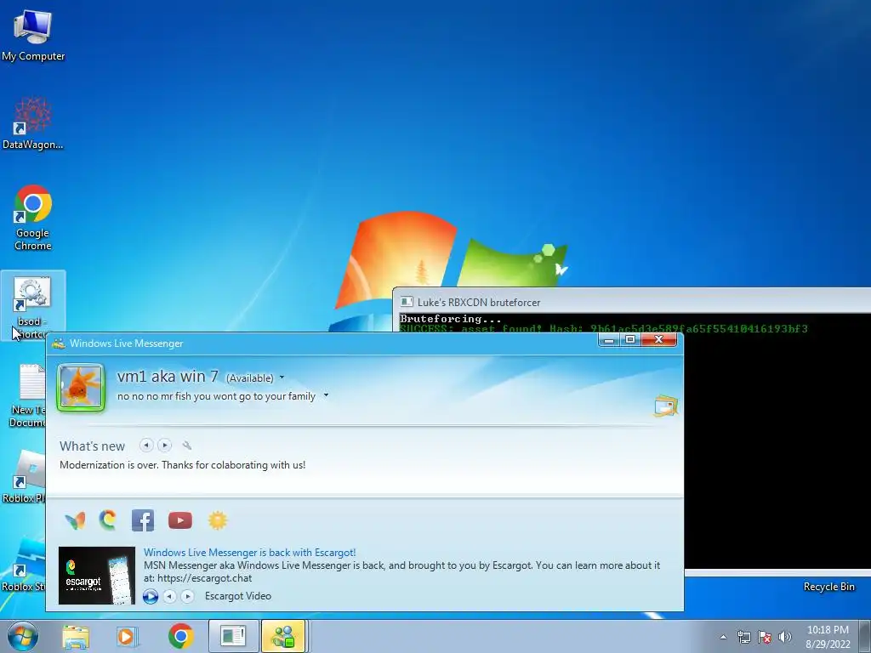The image size is (871, 653).
Task: Go to previous Escargot video item
Action: point(170,596)
